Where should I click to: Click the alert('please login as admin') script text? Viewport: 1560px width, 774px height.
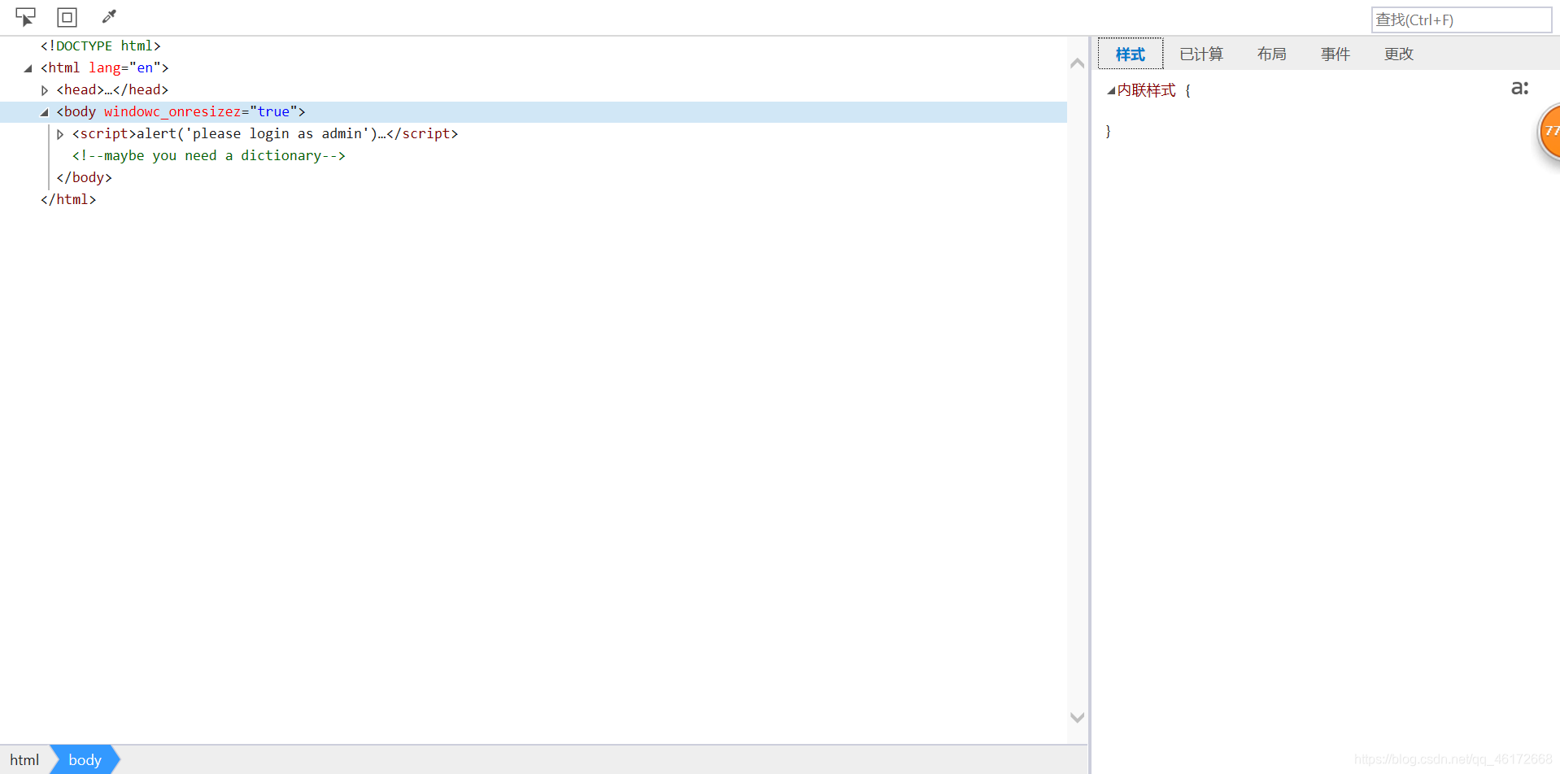[x=257, y=134]
